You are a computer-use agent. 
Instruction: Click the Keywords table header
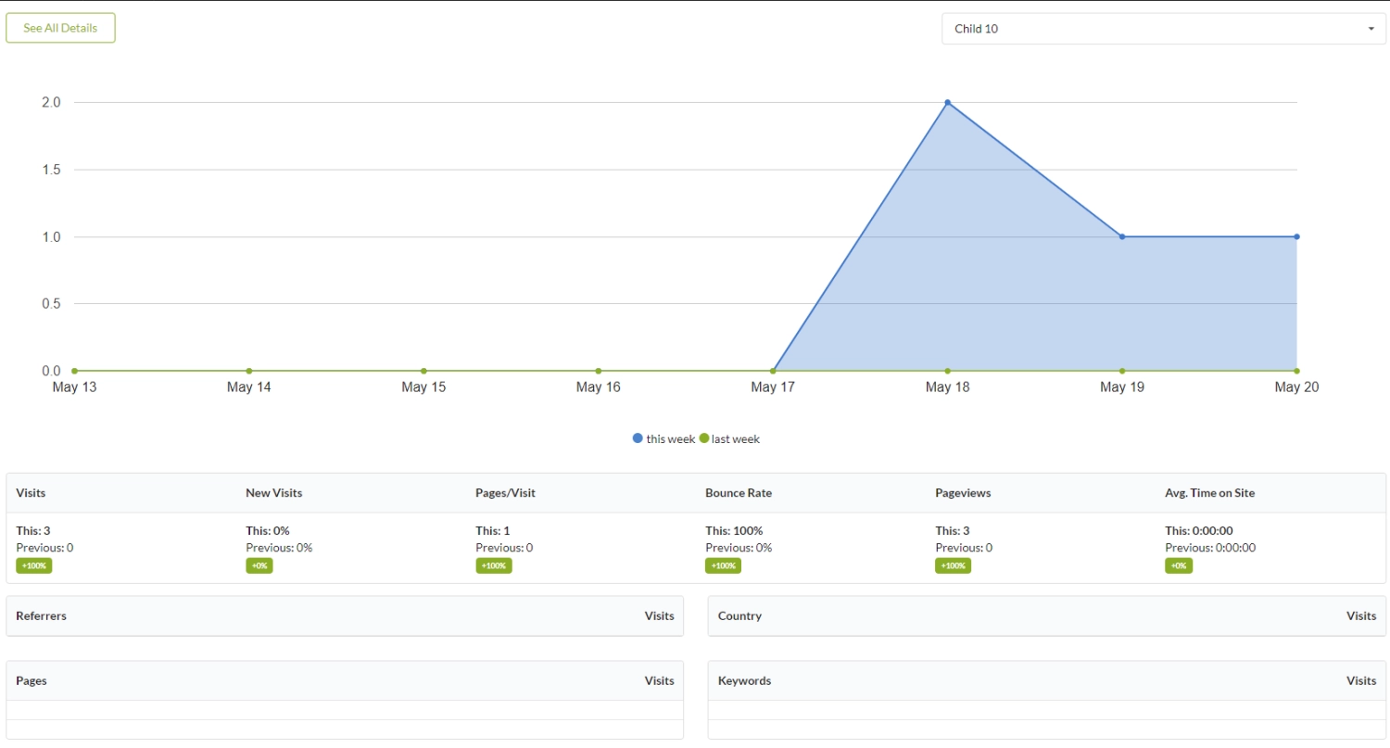[x=744, y=681]
